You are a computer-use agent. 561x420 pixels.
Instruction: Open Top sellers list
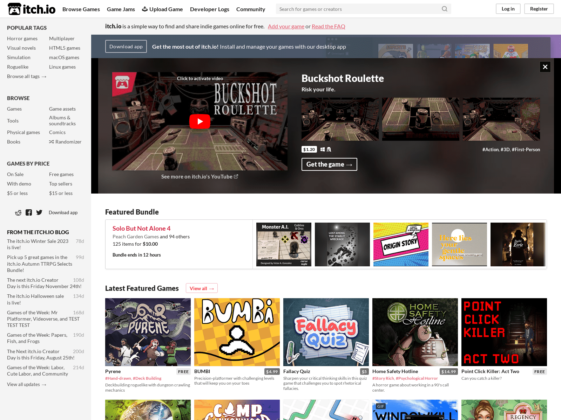coord(61,184)
